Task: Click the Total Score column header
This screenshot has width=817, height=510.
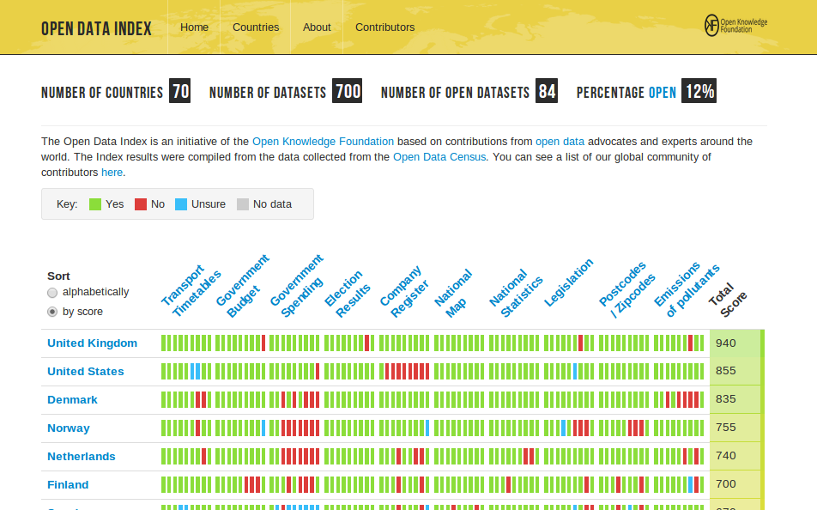Action: (x=728, y=301)
